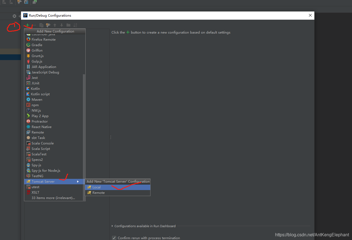The image size is (352, 240).
Task: Choose Scala Console configuration type
Action: (x=53, y=143)
